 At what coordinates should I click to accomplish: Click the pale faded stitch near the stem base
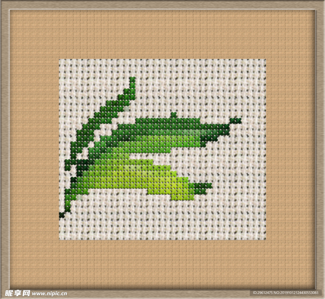pyautogui.click(x=79, y=197)
